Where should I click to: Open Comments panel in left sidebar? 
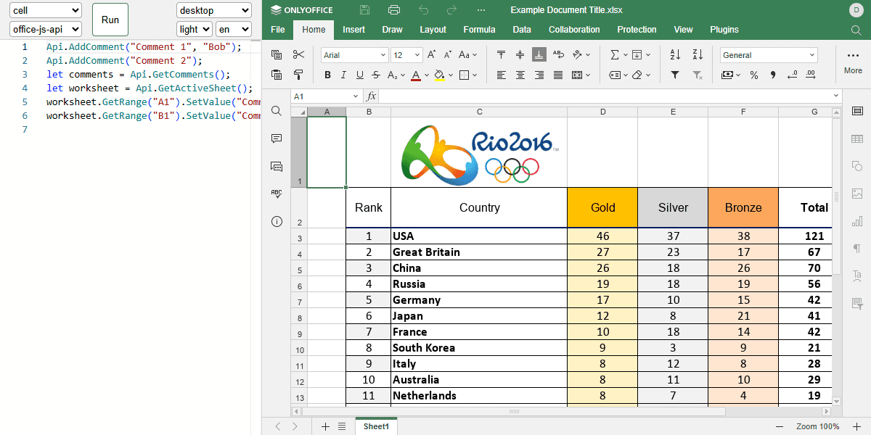[277, 138]
